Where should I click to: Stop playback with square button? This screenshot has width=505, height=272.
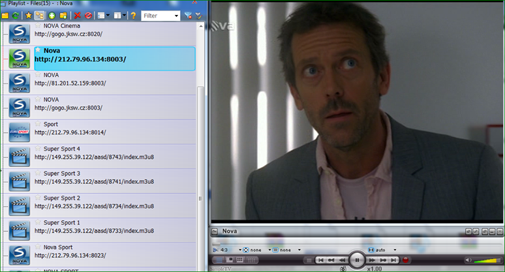tap(309, 260)
